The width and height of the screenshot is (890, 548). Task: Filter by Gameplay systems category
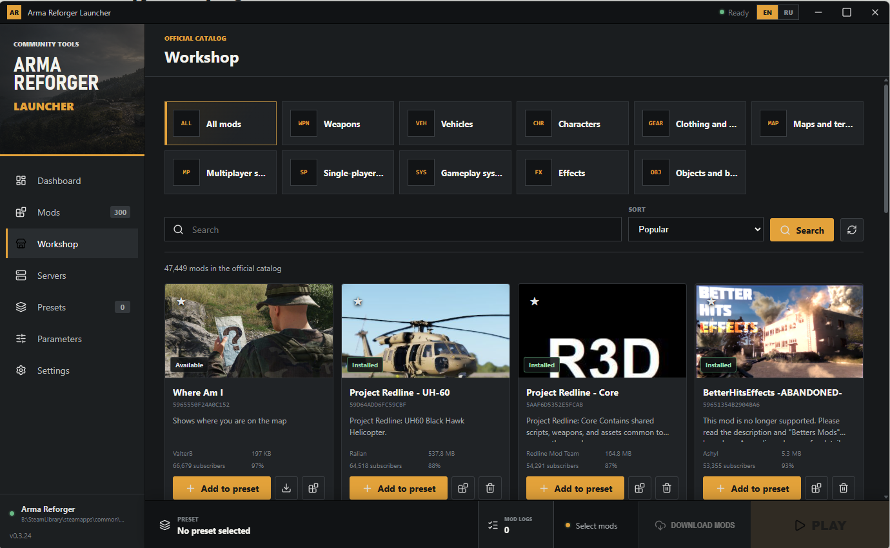click(455, 172)
